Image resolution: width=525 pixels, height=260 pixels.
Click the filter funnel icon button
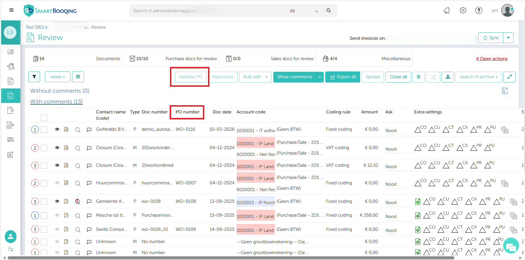pos(34,77)
